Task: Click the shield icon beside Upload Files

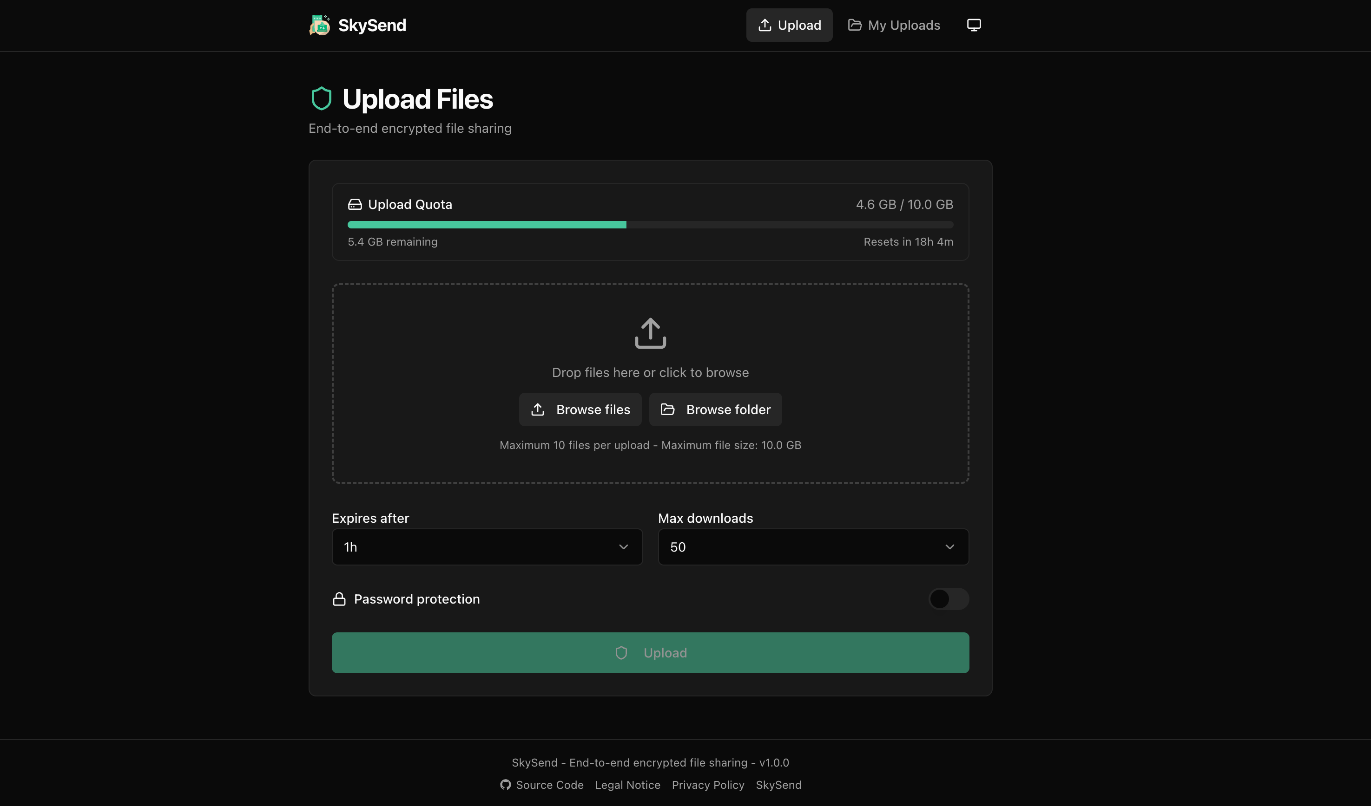Action: coord(321,99)
